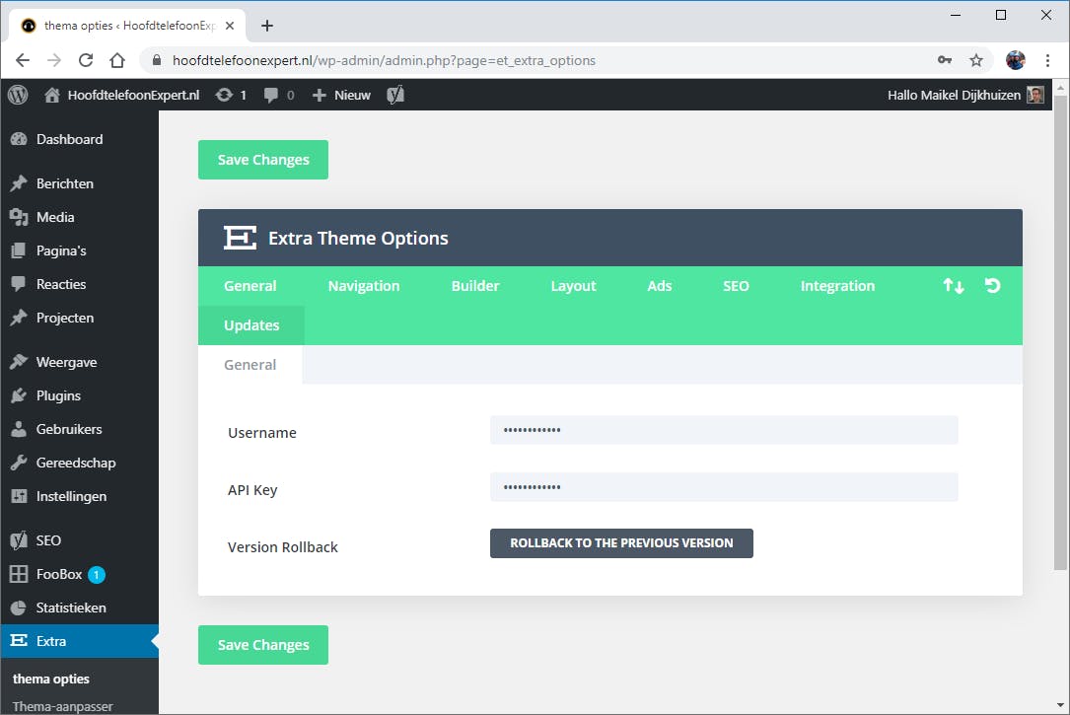
Task: Open the Yoast icon in admin bar
Action: [x=395, y=95]
